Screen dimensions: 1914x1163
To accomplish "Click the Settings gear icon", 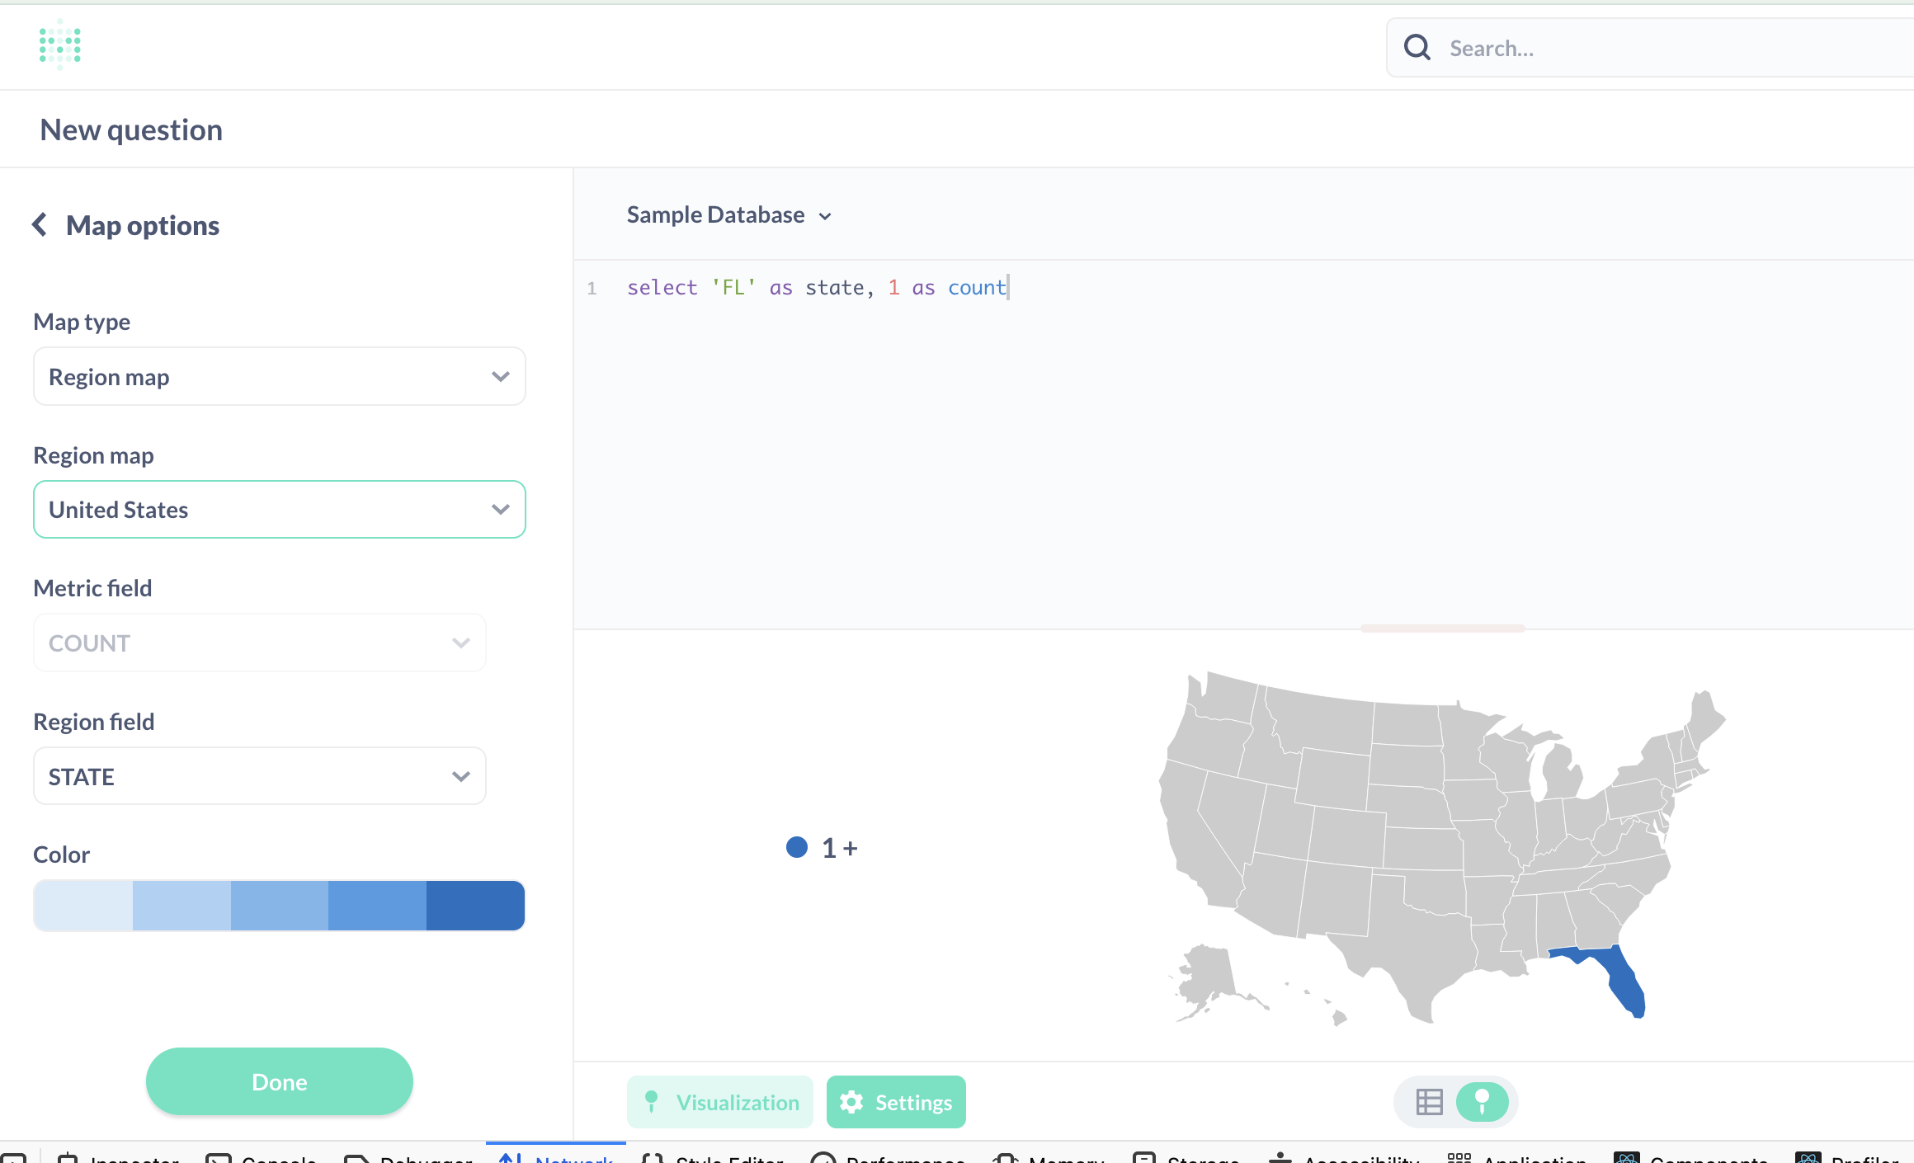I will tap(851, 1101).
